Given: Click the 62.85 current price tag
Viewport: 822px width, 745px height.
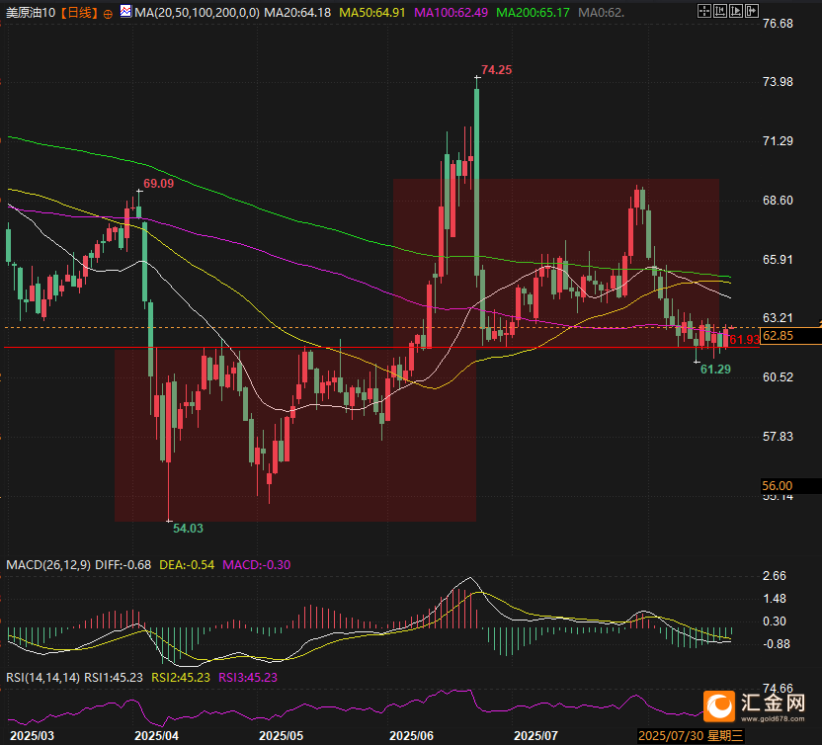Looking at the screenshot, I should [x=779, y=336].
